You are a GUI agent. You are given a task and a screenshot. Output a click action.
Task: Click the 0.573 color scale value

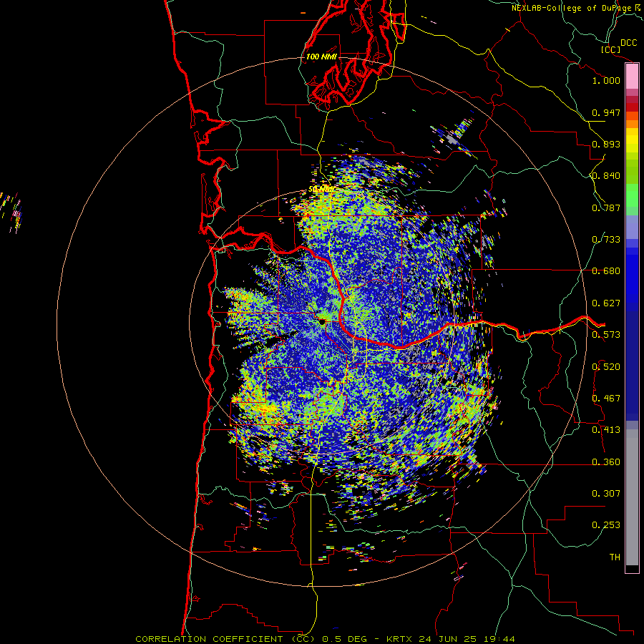tap(606, 335)
